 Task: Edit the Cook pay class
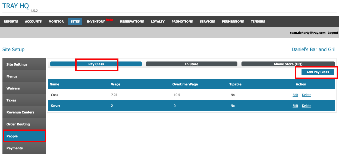[x=295, y=95]
